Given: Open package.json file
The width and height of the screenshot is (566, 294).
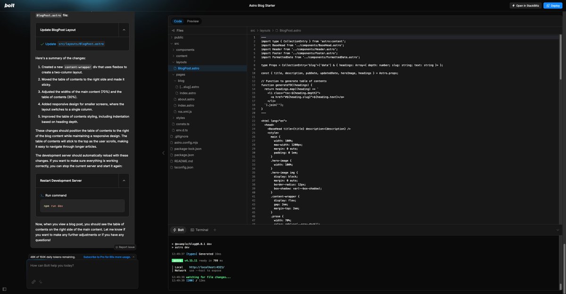Looking at the screenshot, I should [x=208, y=155].
